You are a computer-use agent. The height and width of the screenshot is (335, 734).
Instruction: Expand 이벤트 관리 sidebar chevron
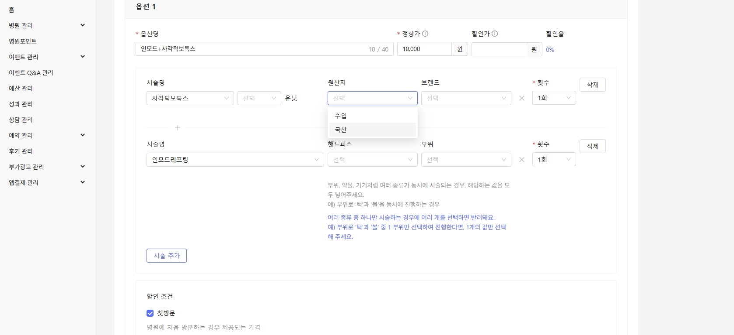[x=83, y=57]
